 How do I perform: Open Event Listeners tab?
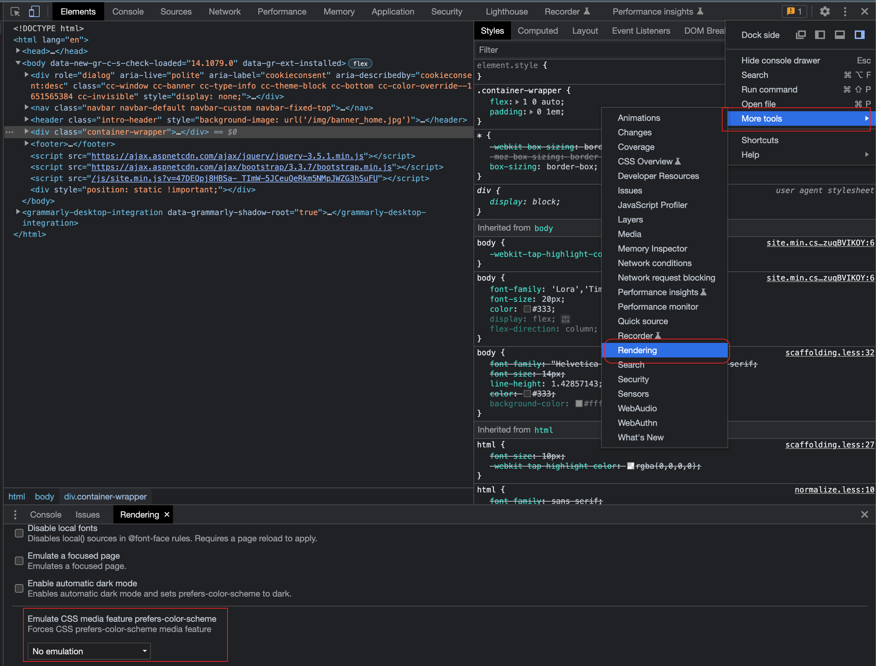click(x=641, y=31)
